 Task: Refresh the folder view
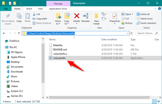click(x=131, y=33)
